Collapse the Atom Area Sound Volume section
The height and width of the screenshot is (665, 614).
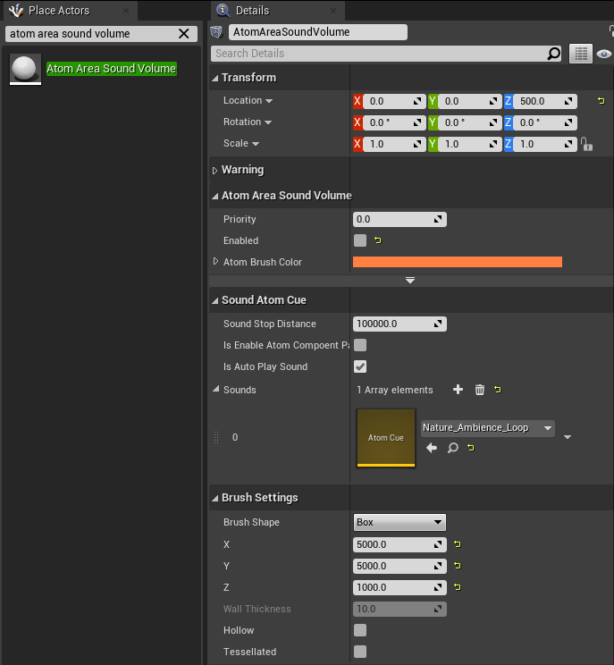215,196
